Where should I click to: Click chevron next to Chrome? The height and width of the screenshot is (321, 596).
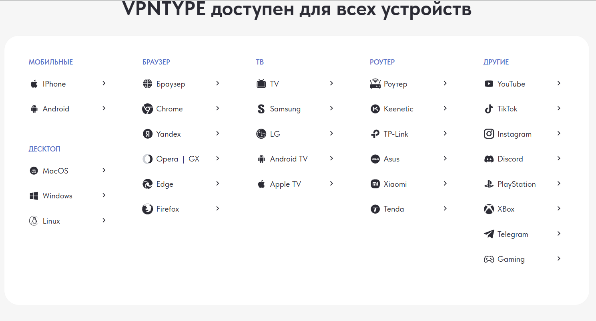pyautogui.click(x=218, y=108)
